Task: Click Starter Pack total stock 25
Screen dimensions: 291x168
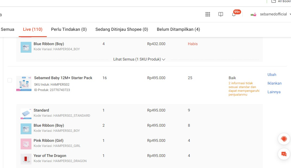Action: 190,78
